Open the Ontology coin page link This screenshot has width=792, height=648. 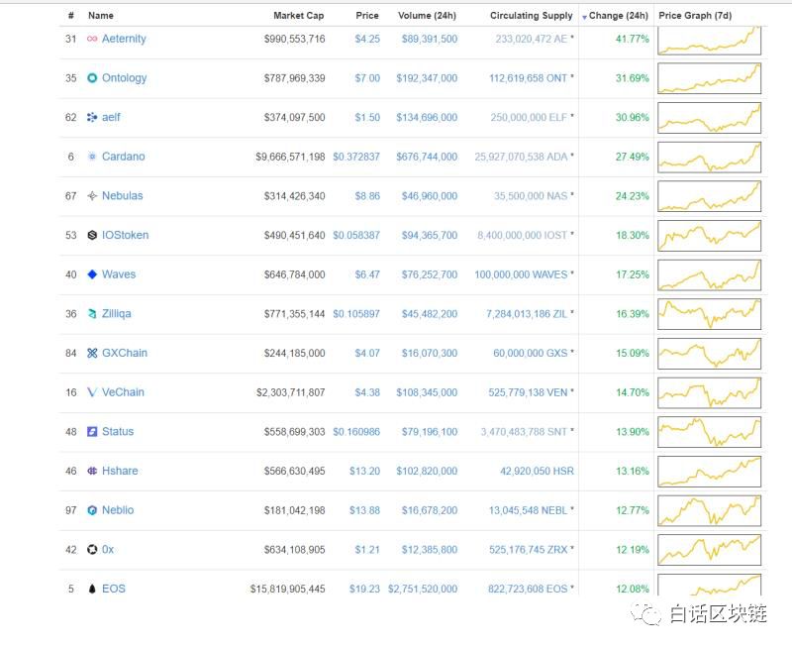click(125, 78)
